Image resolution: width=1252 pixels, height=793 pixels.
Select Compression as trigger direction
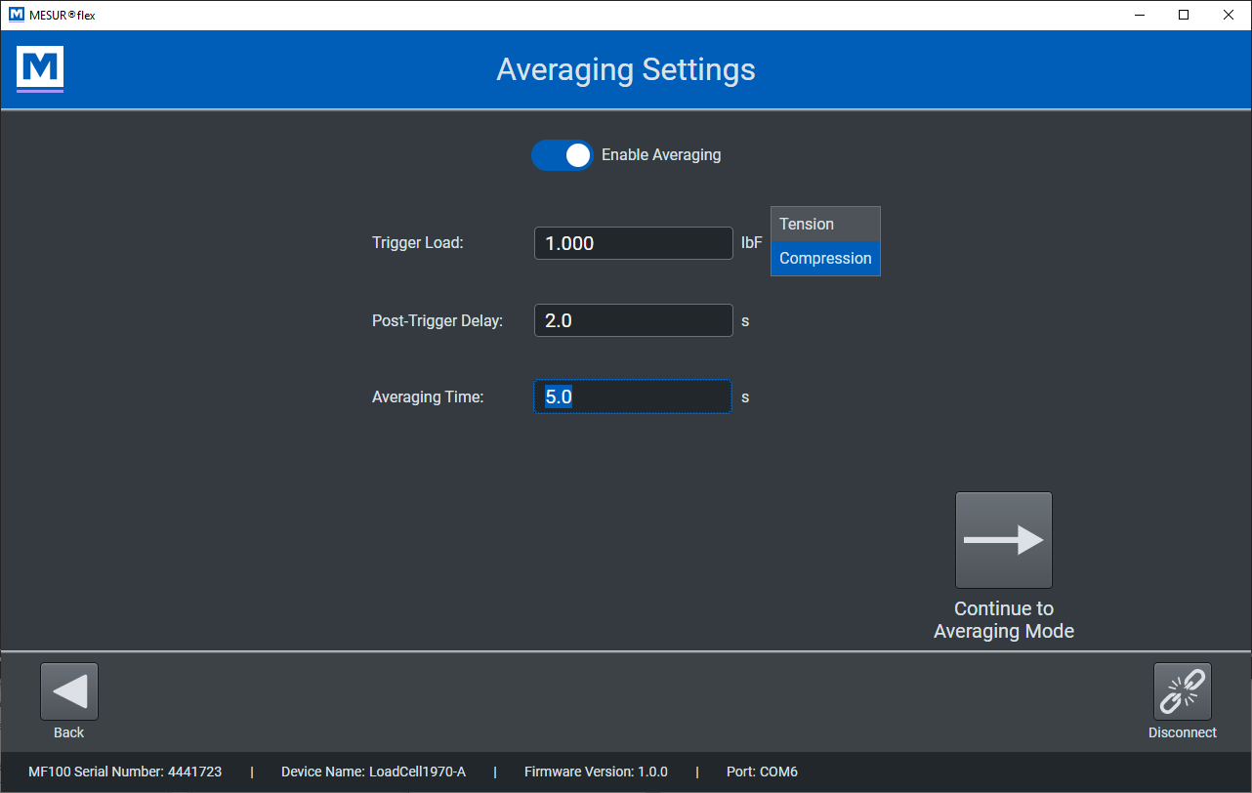click(825, 259)
